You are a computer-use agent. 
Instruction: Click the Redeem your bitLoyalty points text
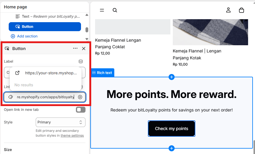click(x=172, y=110)
